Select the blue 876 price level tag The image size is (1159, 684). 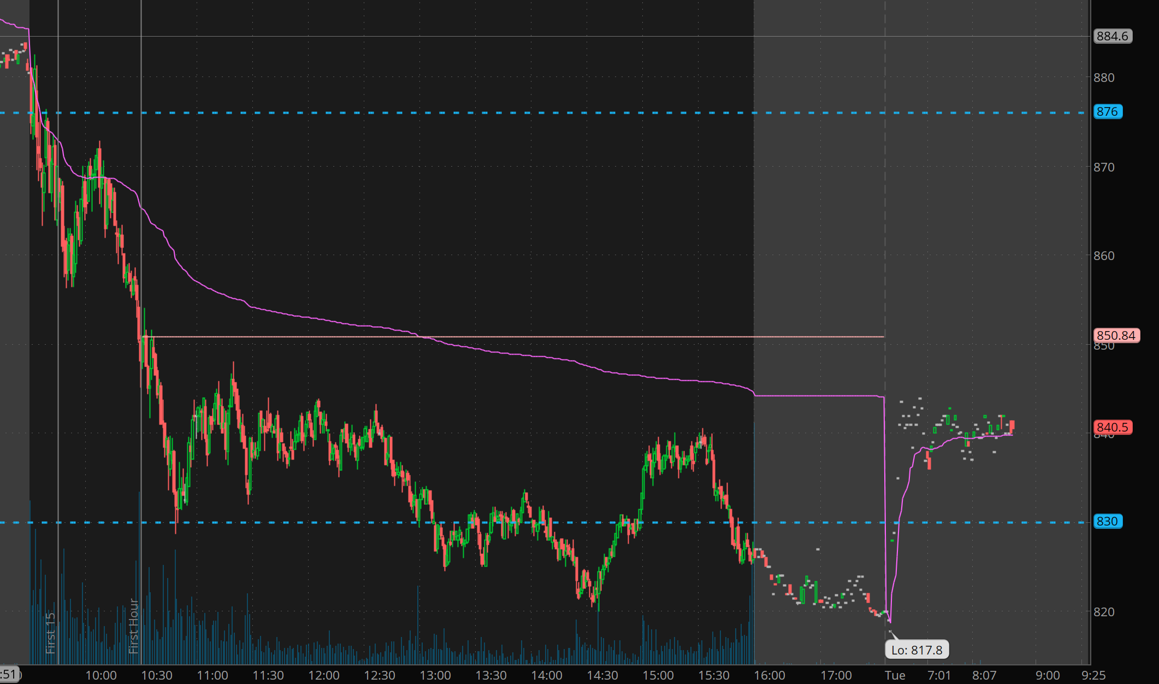coord(1107,111)
